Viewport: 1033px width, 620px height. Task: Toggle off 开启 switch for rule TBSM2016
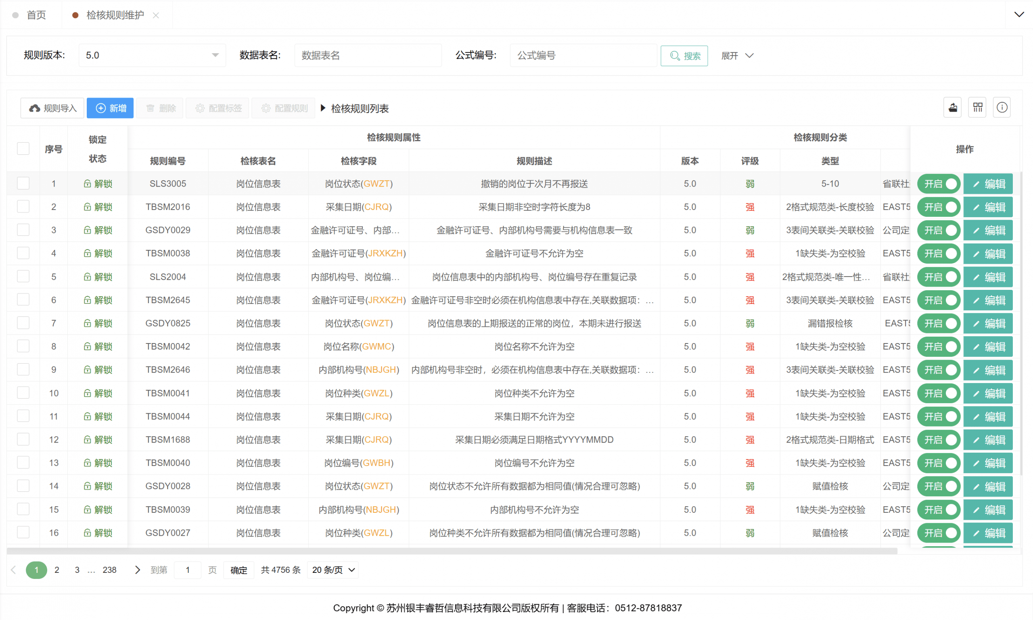[939, 207]
